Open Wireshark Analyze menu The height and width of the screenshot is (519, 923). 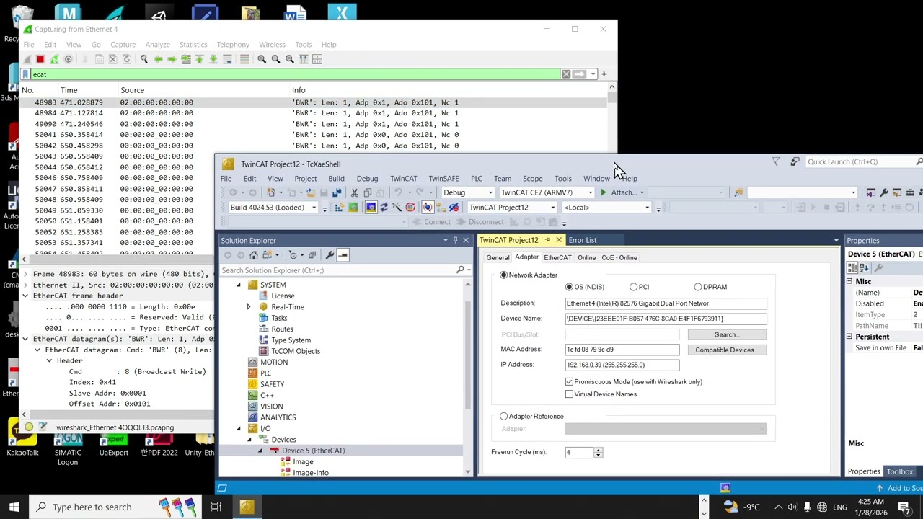click(157, 45)
